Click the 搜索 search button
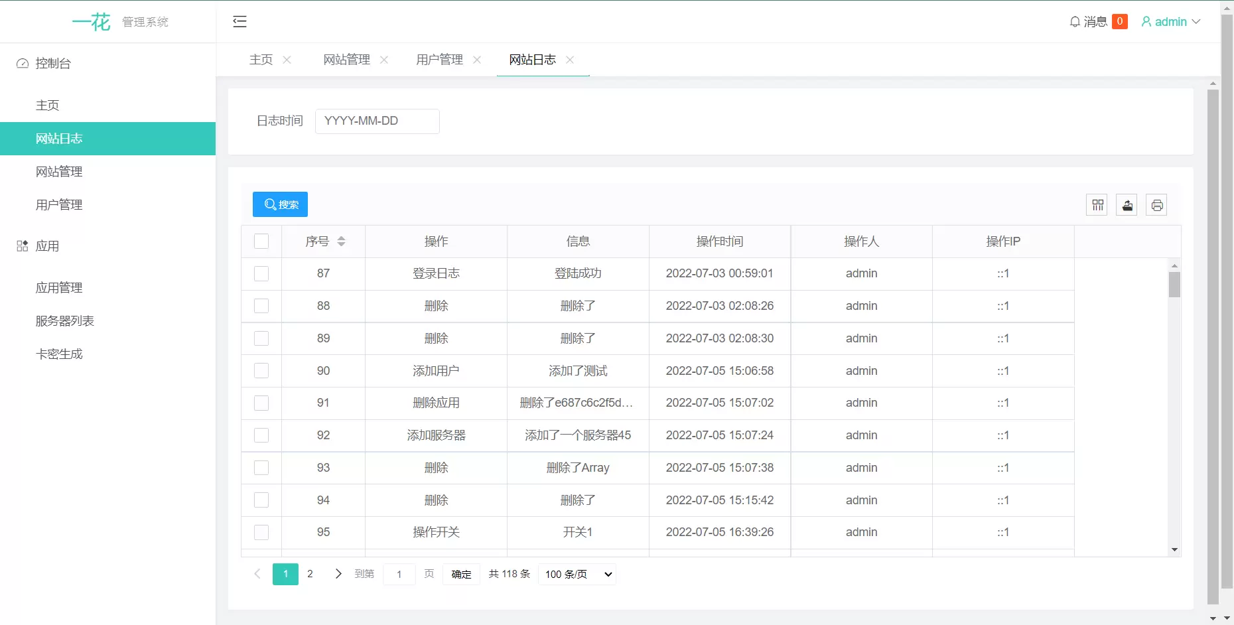The width and height of the screenshot is (1234, 625). 280,204
